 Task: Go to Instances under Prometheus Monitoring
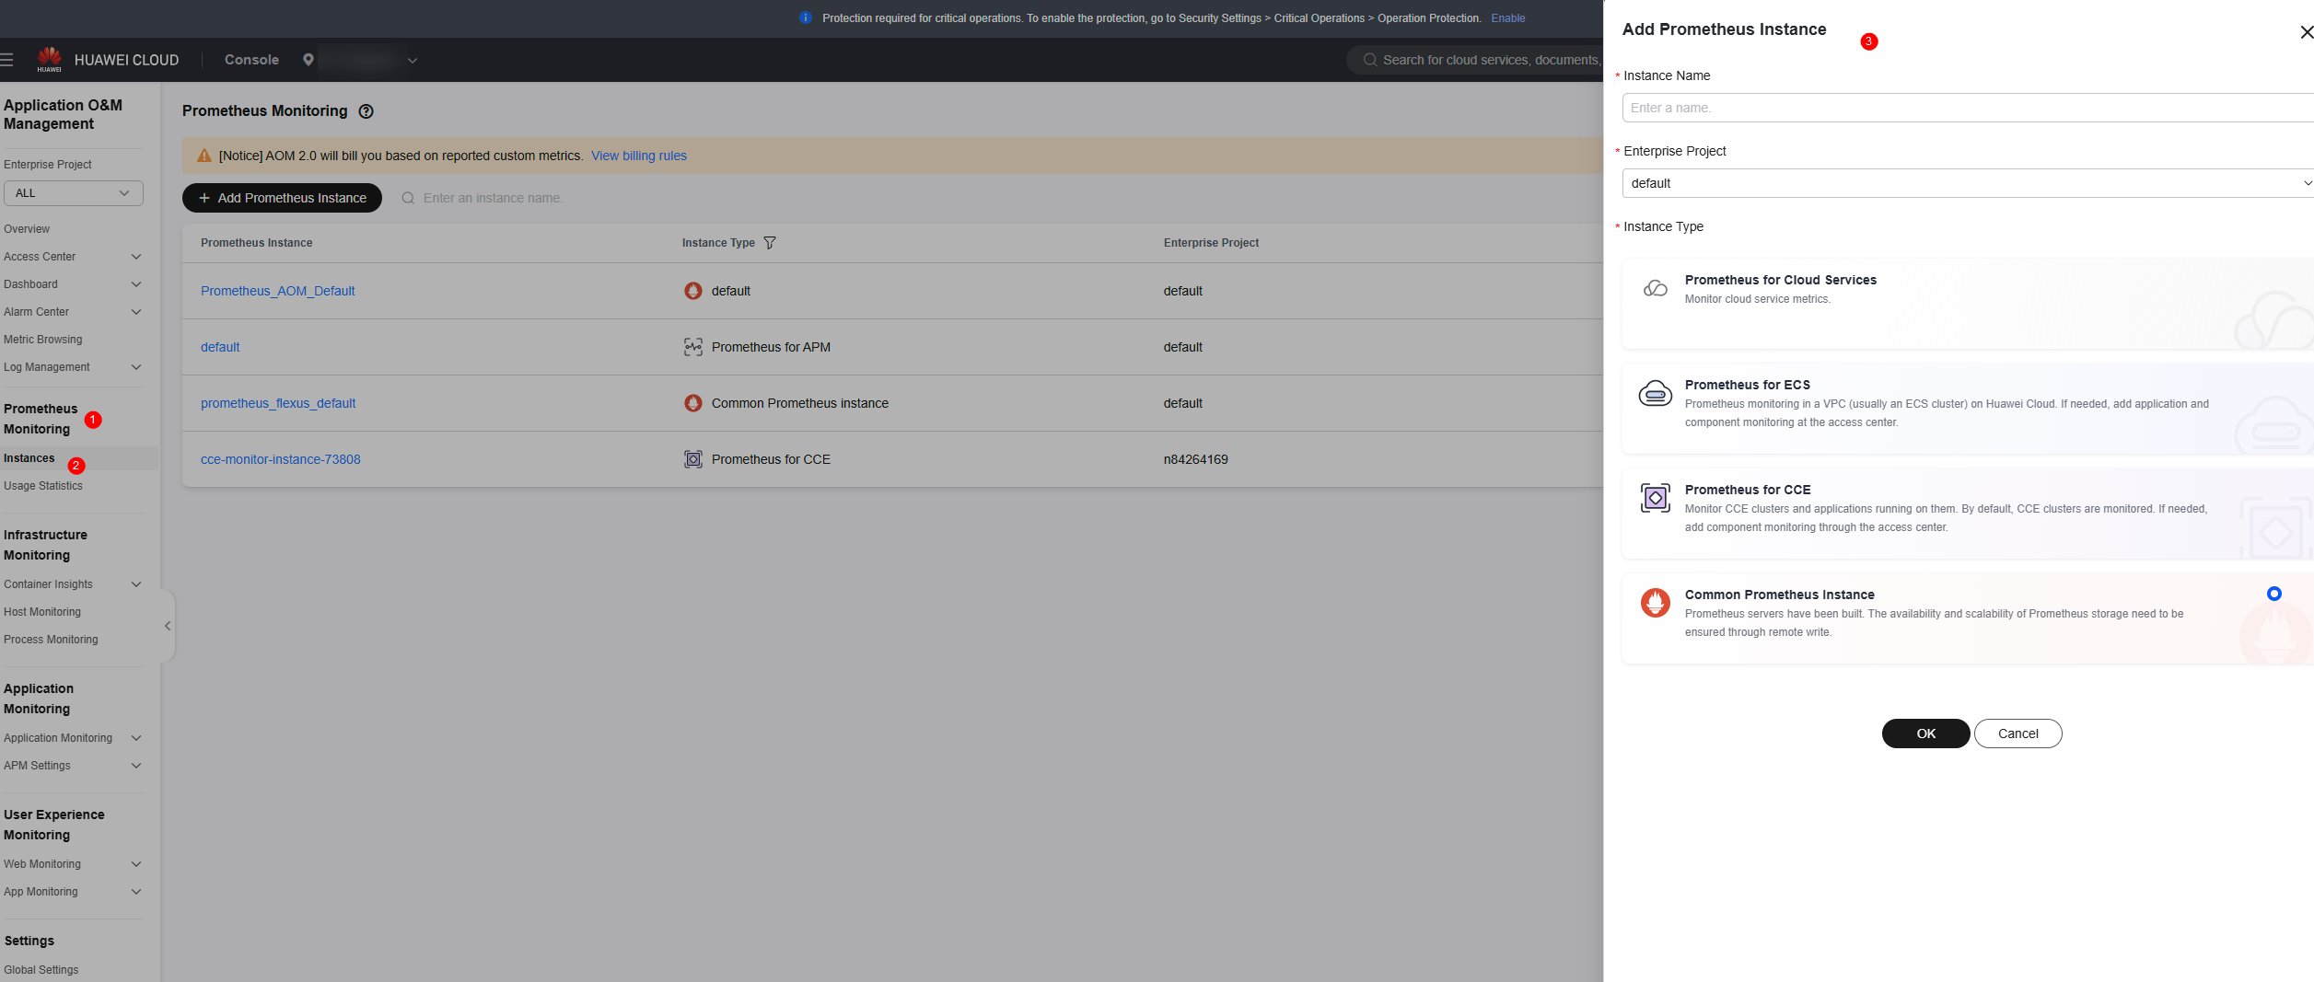tap(29, 458)
